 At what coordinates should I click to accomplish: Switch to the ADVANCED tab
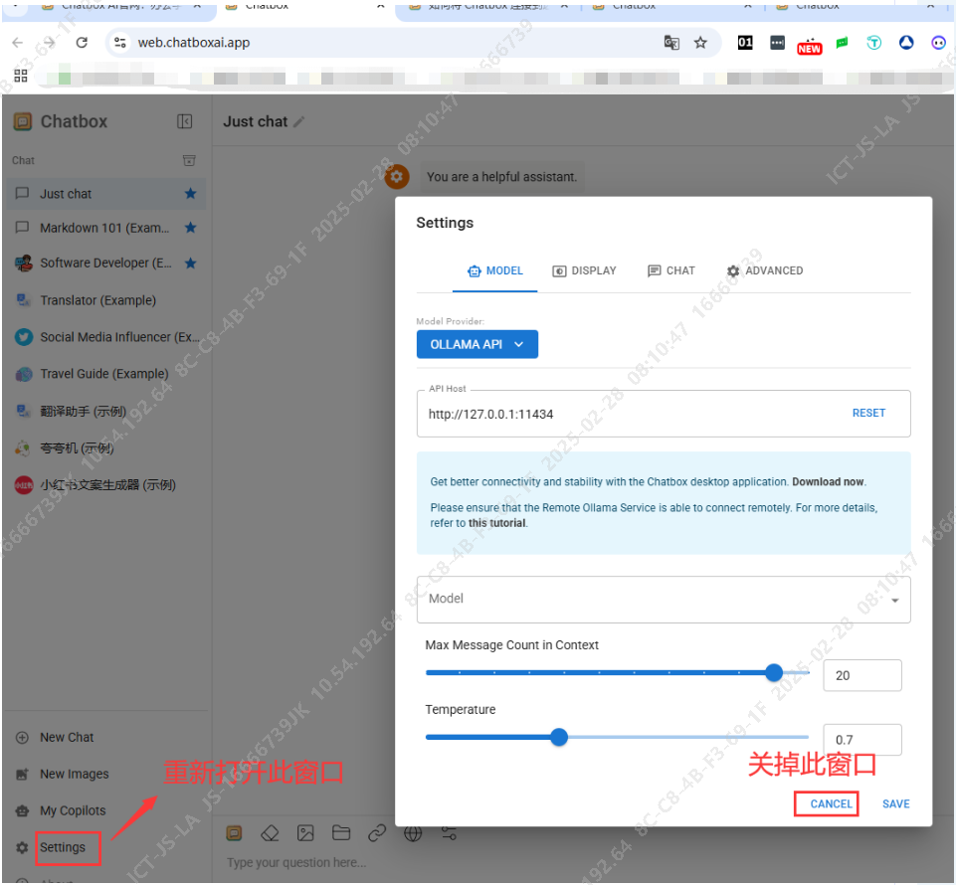765,270
